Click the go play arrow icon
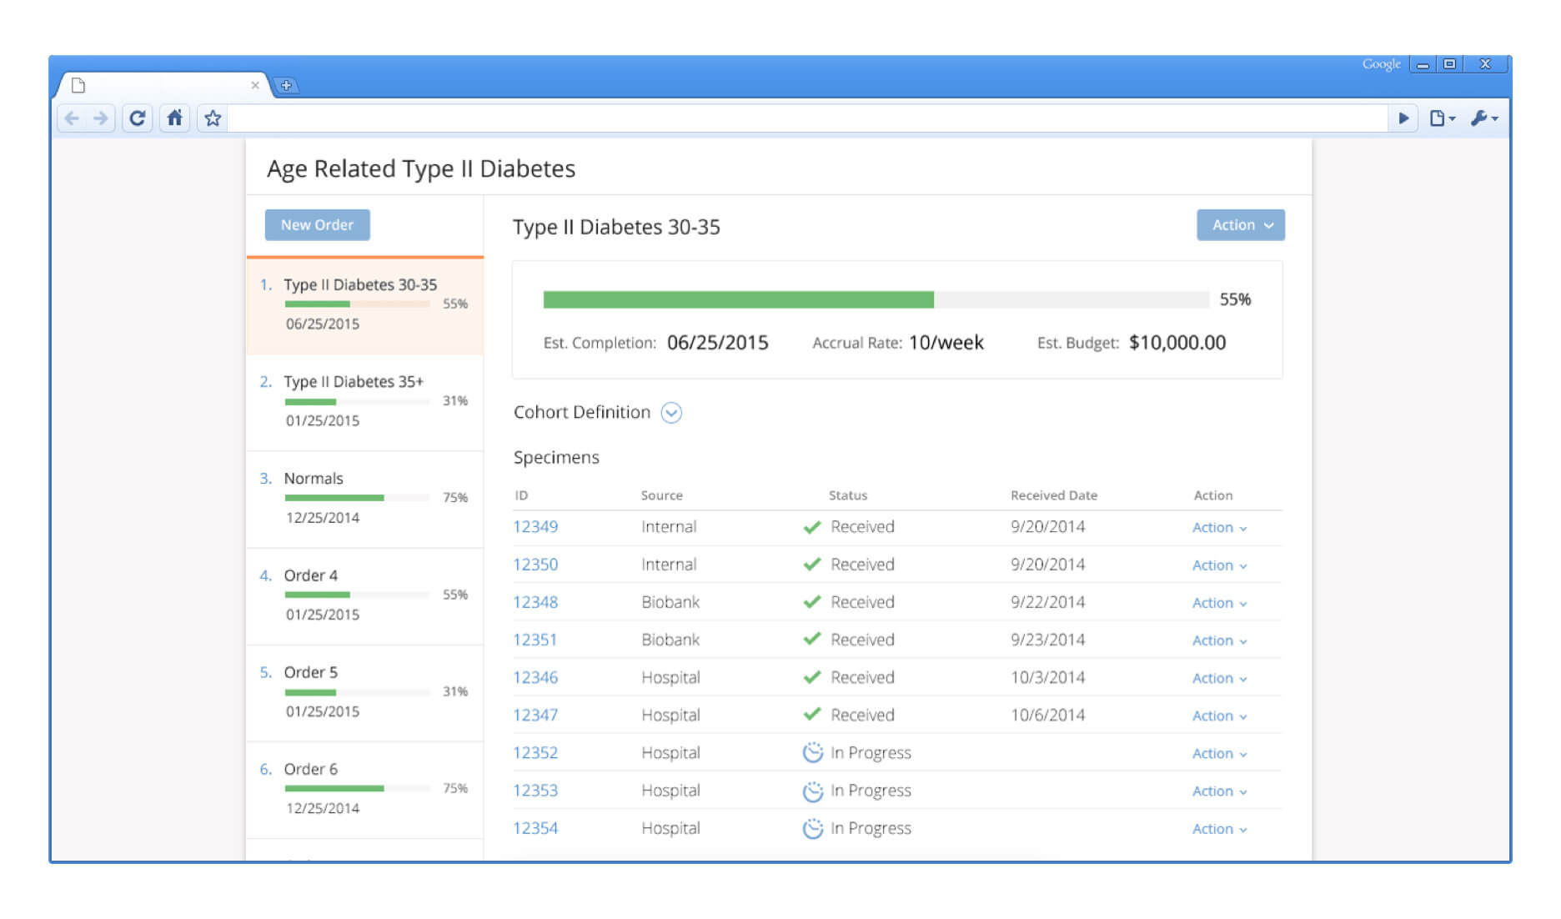 tap(1403, 118)
